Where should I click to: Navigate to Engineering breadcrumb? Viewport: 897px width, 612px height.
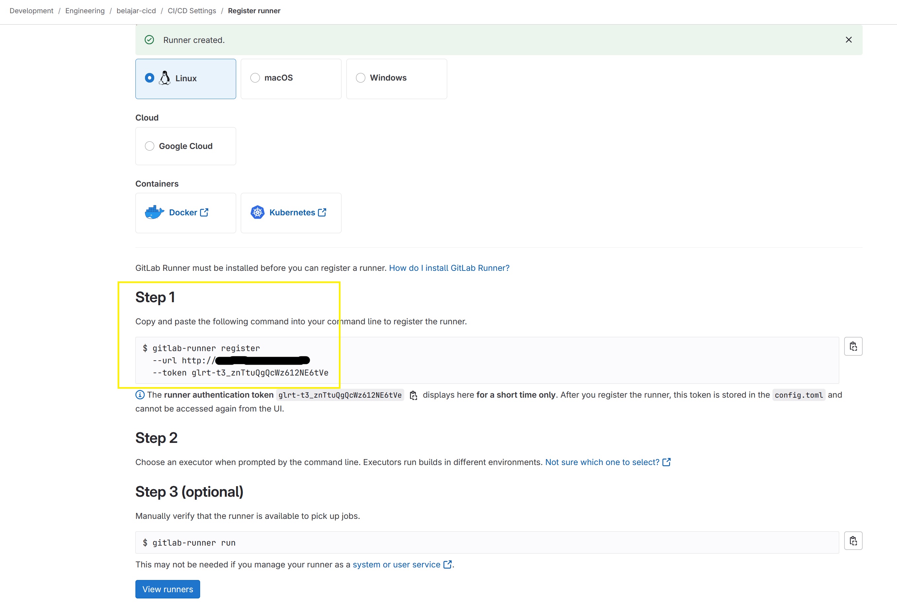pyautogui.click(x=85, y=11)
